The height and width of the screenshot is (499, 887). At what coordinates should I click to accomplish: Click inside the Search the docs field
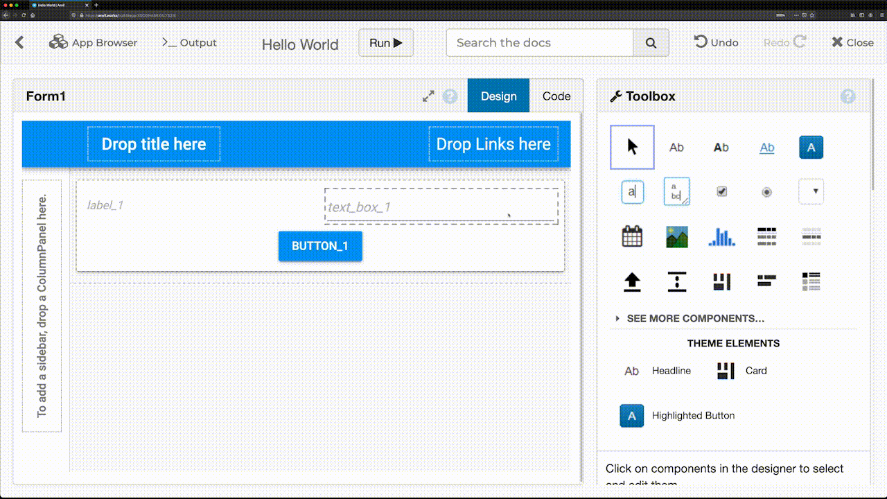tap(540, 42)
